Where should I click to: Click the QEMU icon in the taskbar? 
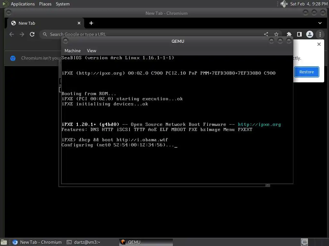point(123,242)
